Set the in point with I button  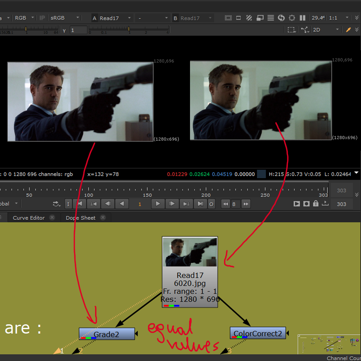point(68,204)
